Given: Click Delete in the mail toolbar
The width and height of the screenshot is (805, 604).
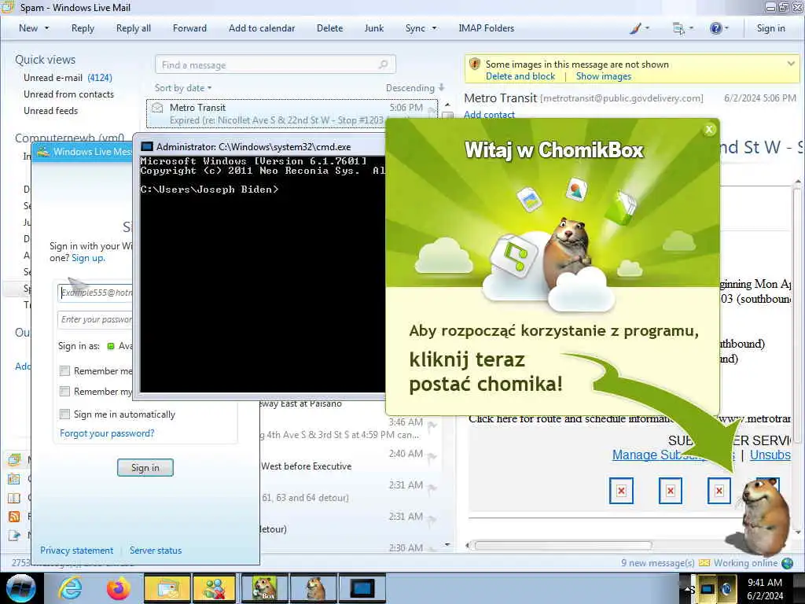Looking at the screenshot, I should [x=329, y=28].
